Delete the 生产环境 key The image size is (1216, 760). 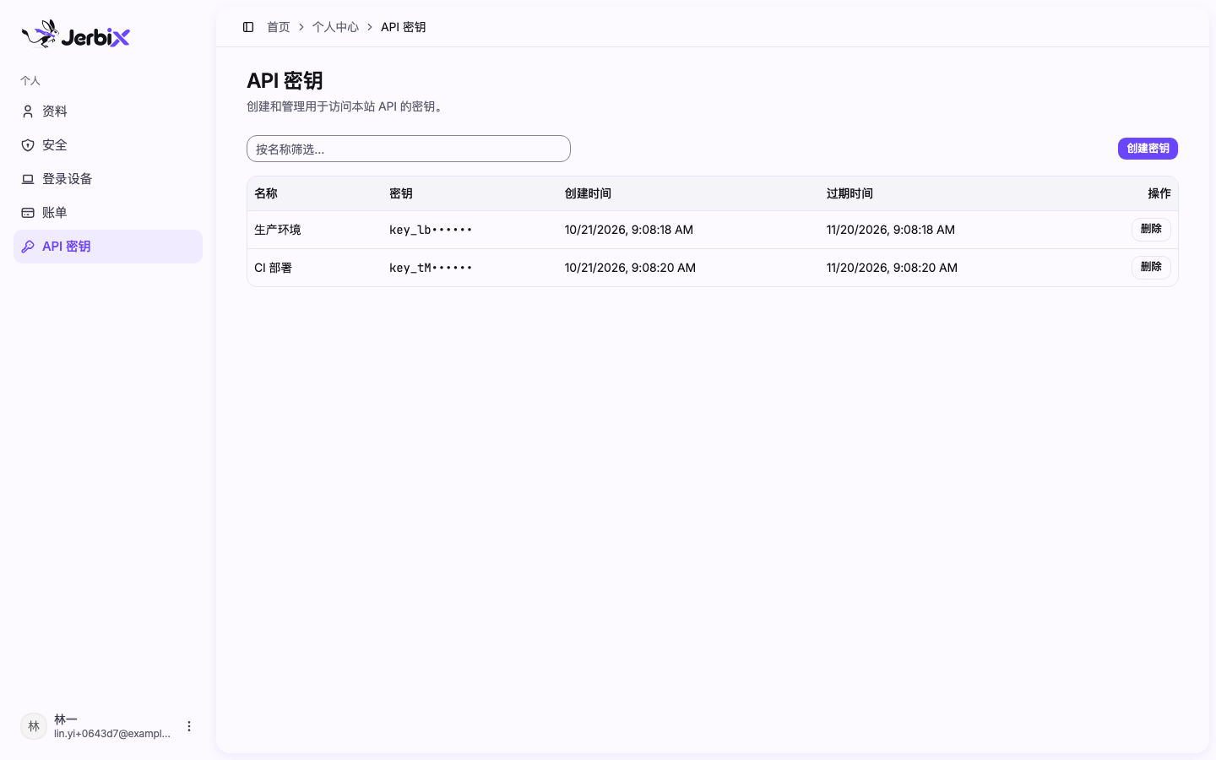pyautogui.click(x=1151, y=229)
